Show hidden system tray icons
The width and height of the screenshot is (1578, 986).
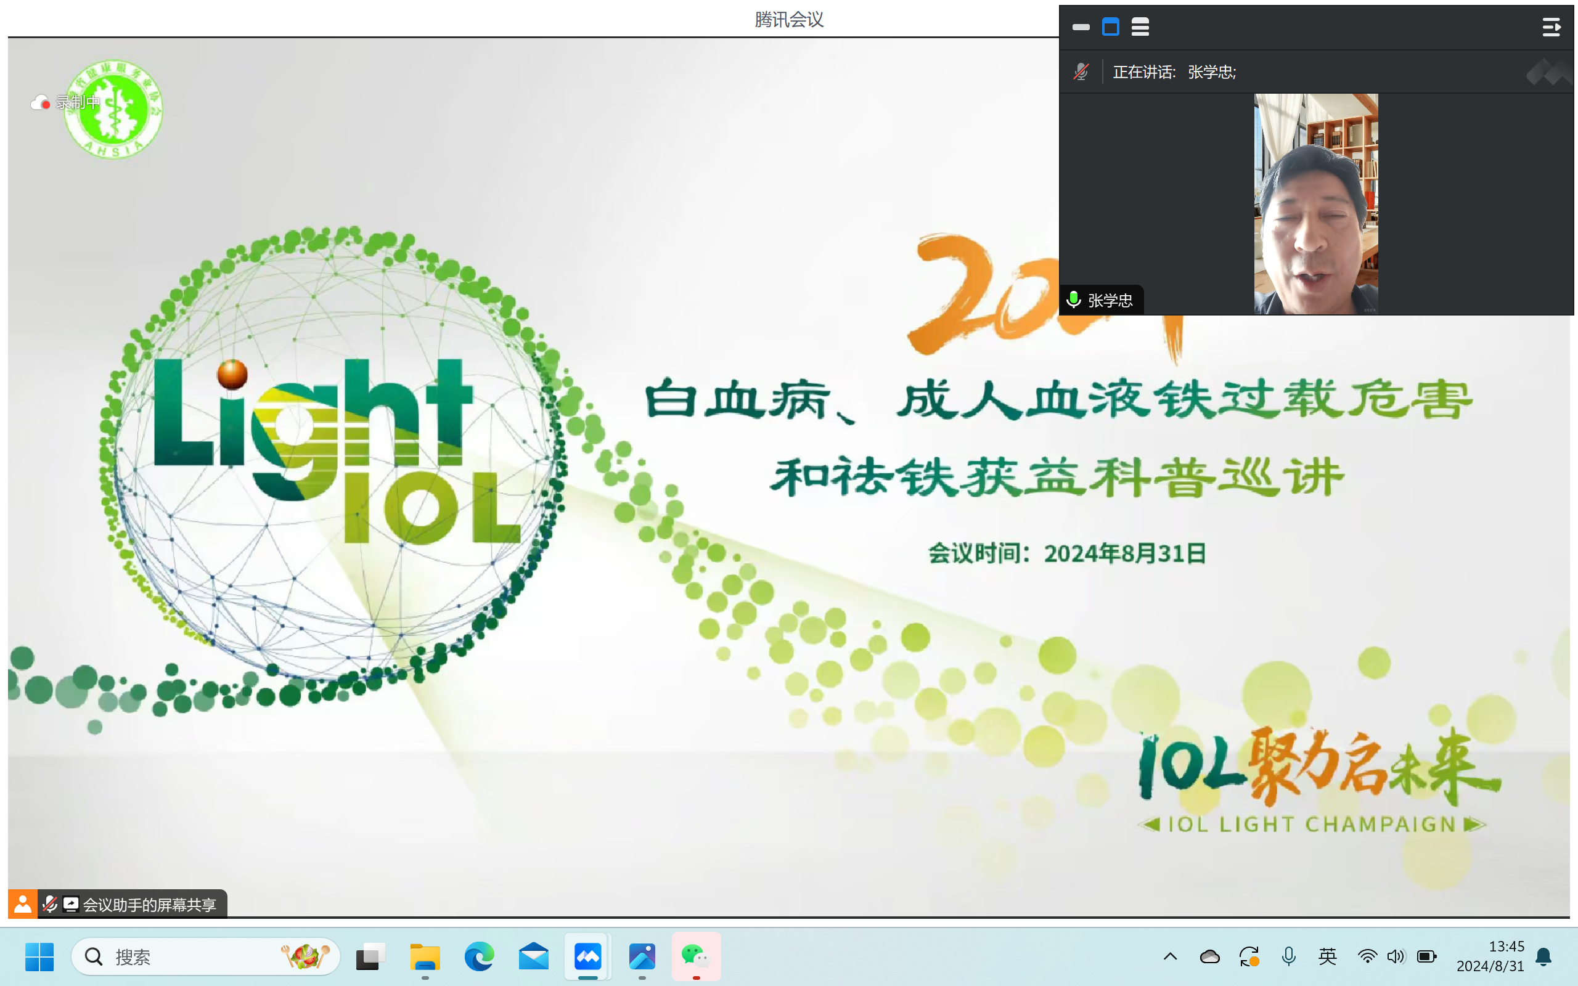1170,956
